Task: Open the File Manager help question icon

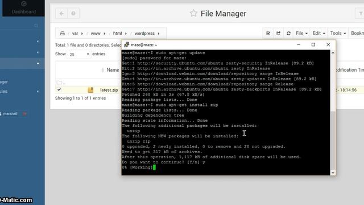Action: (x=73, y=14)
